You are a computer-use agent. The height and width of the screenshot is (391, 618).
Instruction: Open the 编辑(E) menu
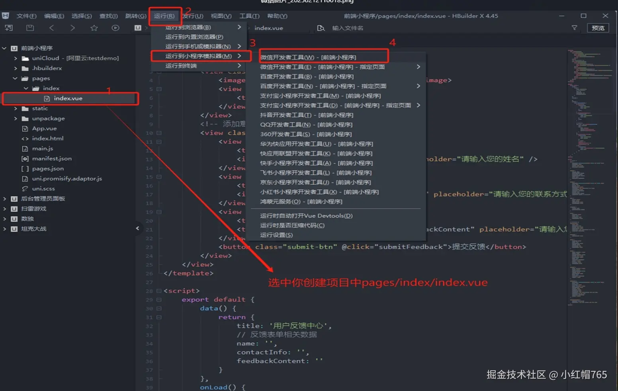pos(54,16)
